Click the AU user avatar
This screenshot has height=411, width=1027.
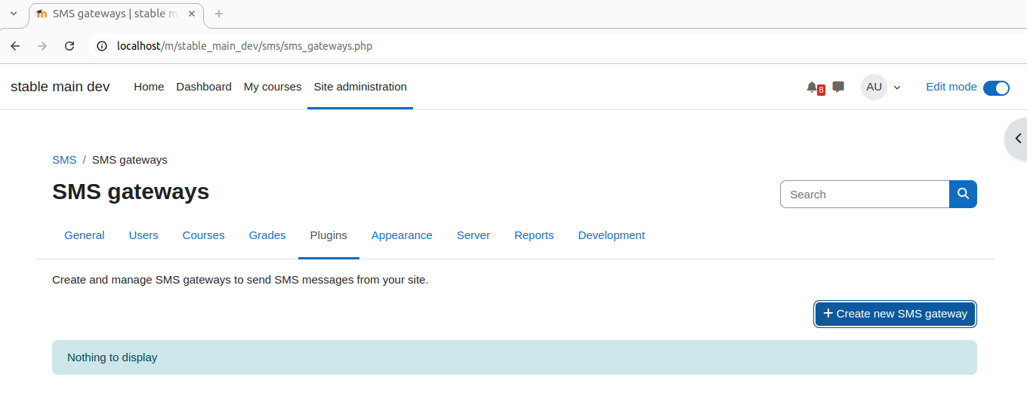click(874, 87)
